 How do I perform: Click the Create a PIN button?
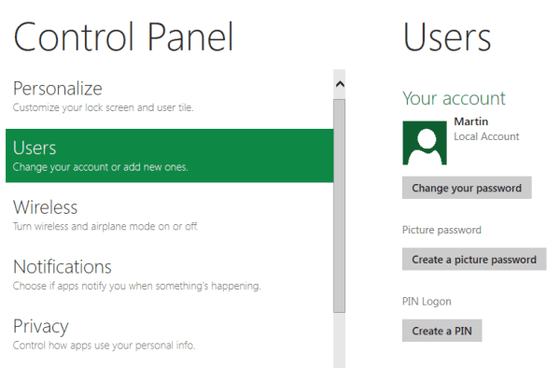point(441,331)
